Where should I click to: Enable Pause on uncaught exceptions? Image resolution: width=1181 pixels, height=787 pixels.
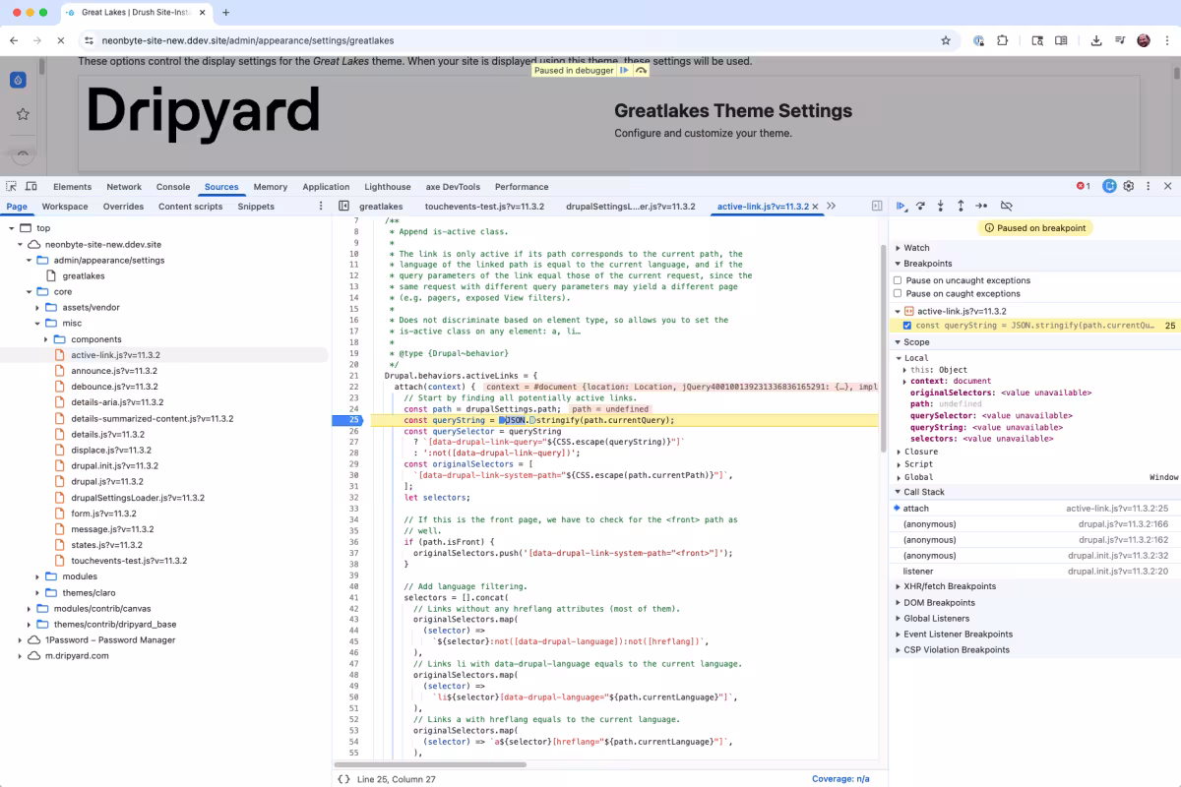click(x=898, y=278)
